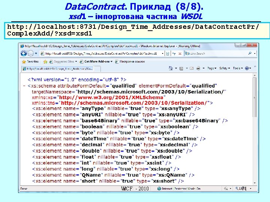Open a new tab with the blank tab button

(97, 69)
